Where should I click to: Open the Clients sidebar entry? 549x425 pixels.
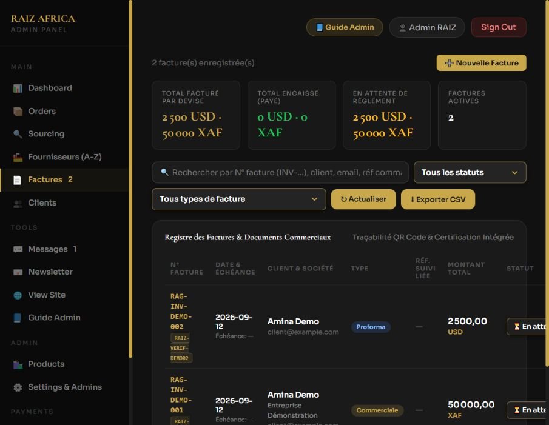[64, 203]
